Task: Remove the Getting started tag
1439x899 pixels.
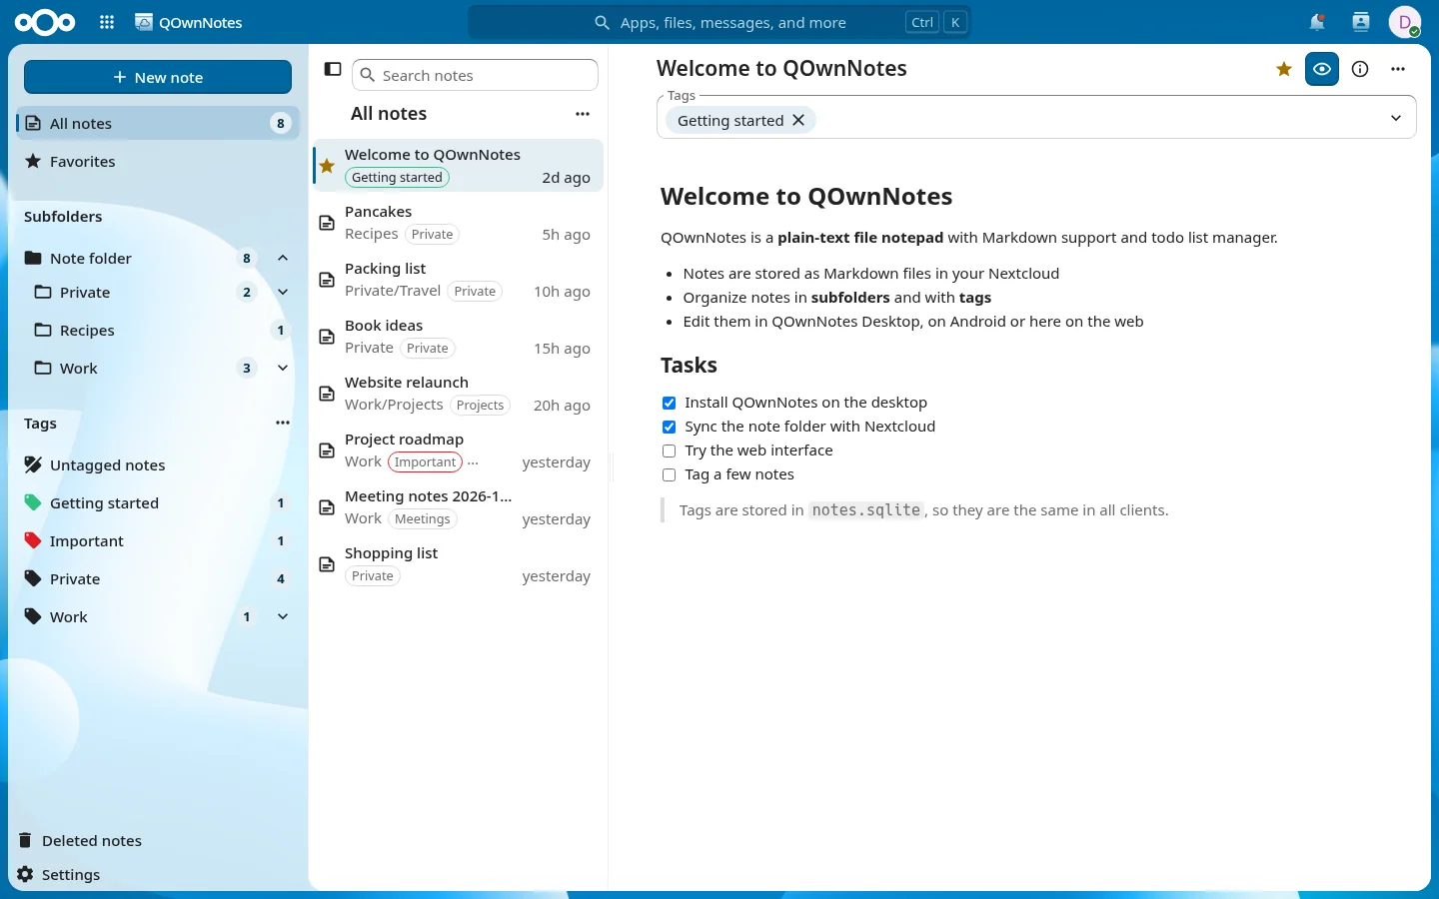Action: [798, 120]
